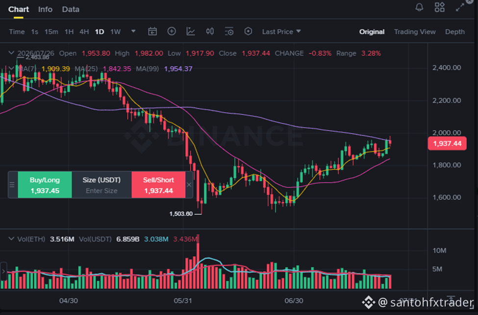
Task: Close the quick order widget
Action: (189, 185)
